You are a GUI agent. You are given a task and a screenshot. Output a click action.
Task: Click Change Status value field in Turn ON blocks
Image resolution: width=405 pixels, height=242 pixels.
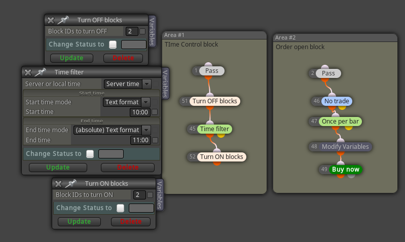pyautogui.click(x=141, y=208)
